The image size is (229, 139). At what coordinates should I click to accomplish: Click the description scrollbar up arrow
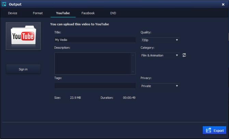point(133,55)
